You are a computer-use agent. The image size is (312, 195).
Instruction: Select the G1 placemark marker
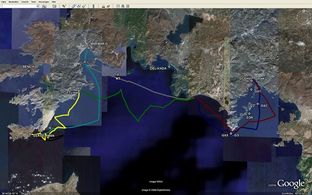point(251,89)
